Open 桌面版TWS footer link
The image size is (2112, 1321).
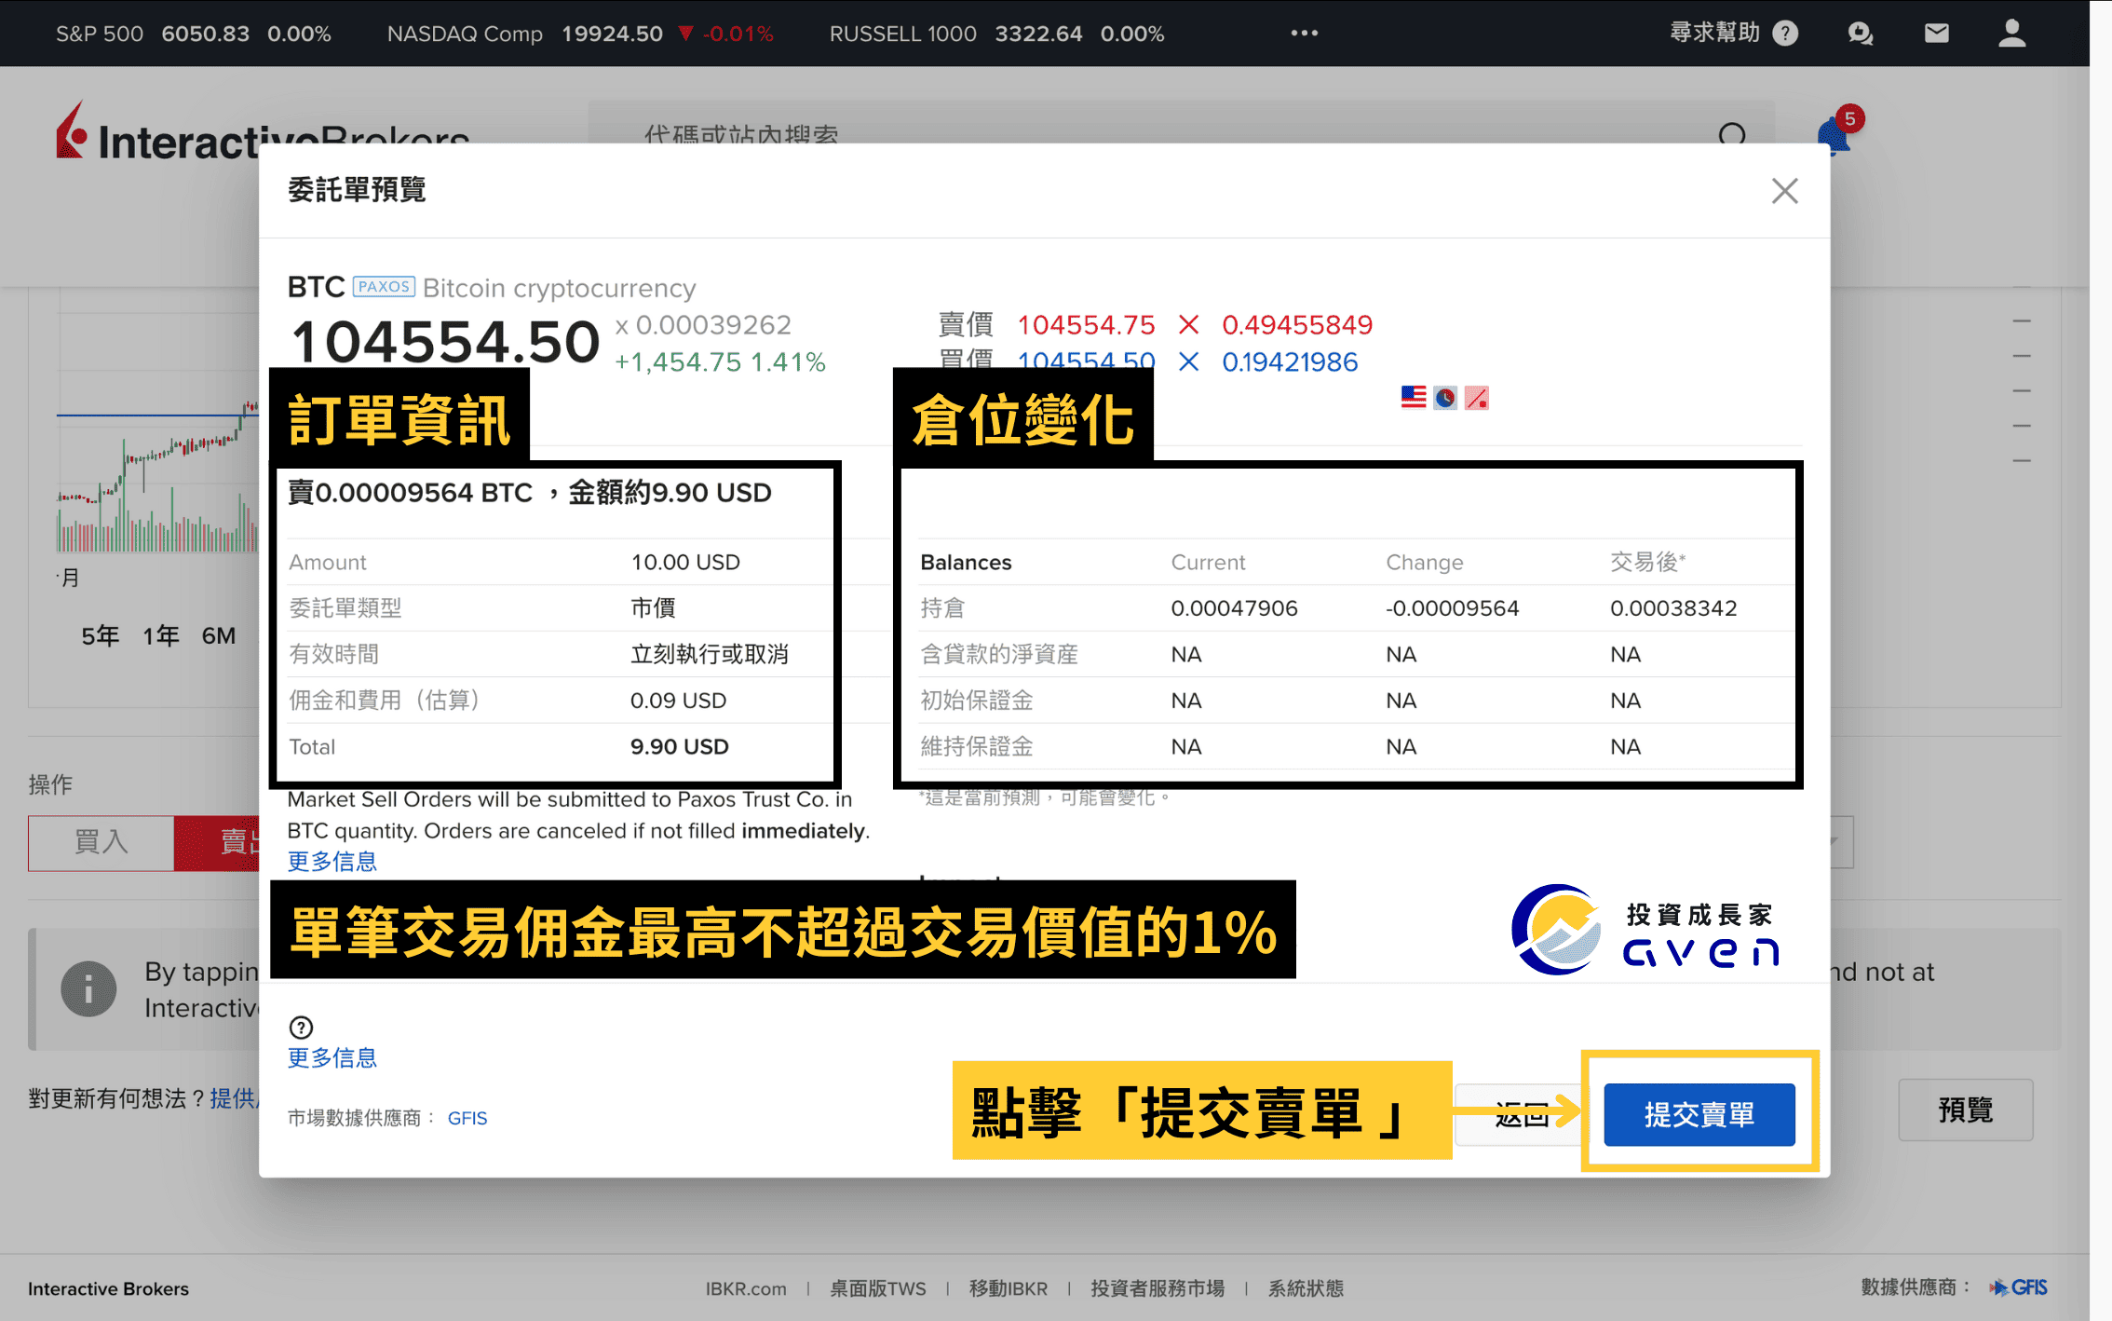(878, 1288)
